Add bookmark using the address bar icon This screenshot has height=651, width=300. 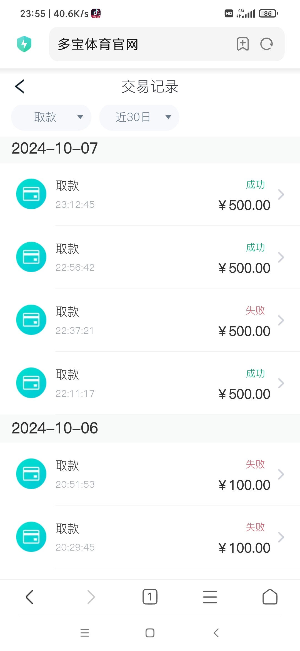tap(242, 44)
